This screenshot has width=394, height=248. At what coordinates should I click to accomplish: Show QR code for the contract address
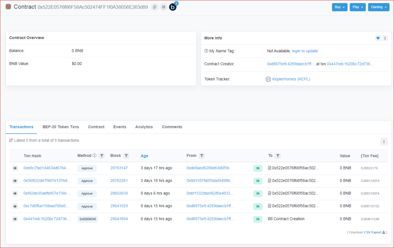164,7
